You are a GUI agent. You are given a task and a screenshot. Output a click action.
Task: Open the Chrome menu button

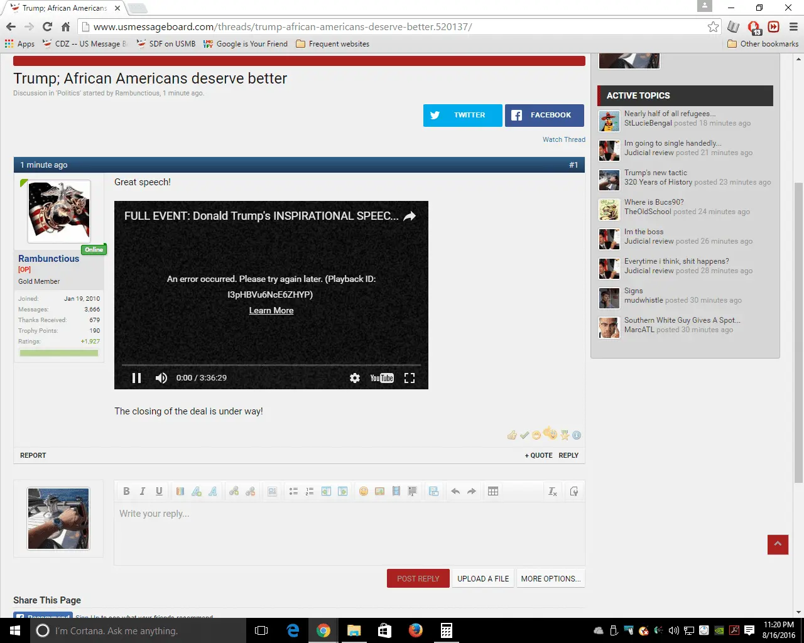point(793,26)
